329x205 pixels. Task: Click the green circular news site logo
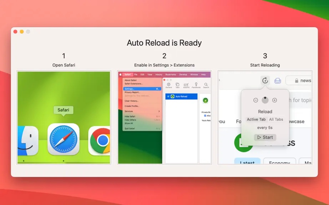click(x=243, y=143)
